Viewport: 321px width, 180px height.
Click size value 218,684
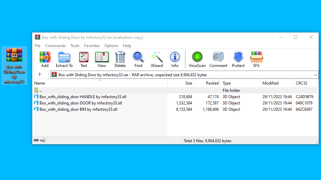(185, 97)
